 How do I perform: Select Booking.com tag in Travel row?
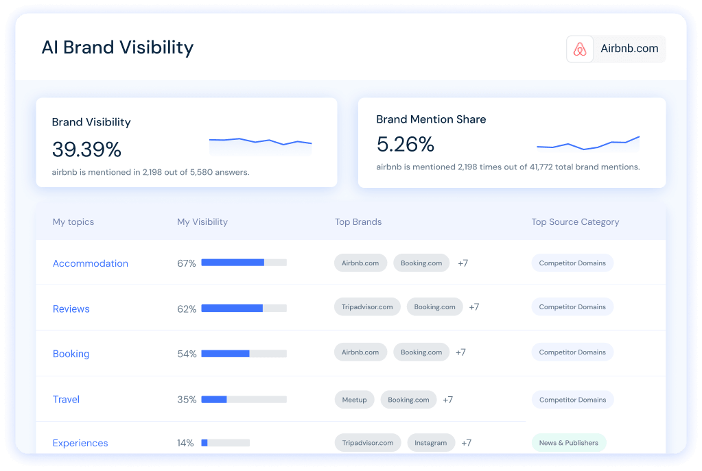(x=408, y=400)
